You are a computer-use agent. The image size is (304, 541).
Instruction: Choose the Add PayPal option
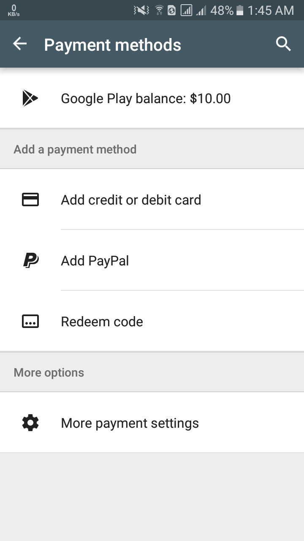[95, 261]
